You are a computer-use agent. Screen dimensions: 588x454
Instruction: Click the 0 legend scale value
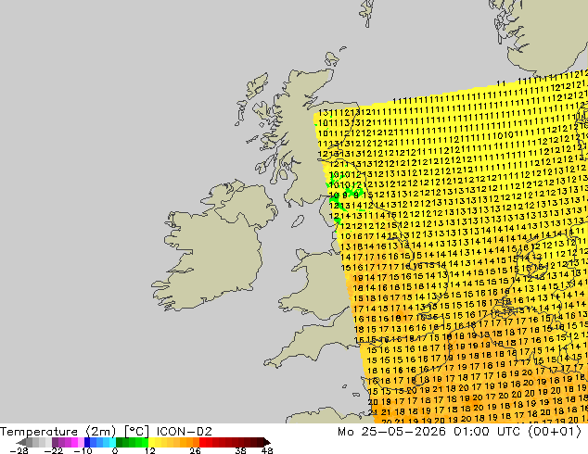point(115,450)
